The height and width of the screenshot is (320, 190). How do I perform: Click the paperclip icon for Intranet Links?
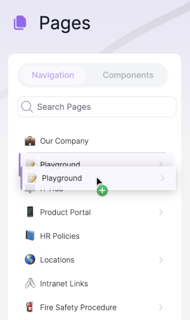[30, 283]
